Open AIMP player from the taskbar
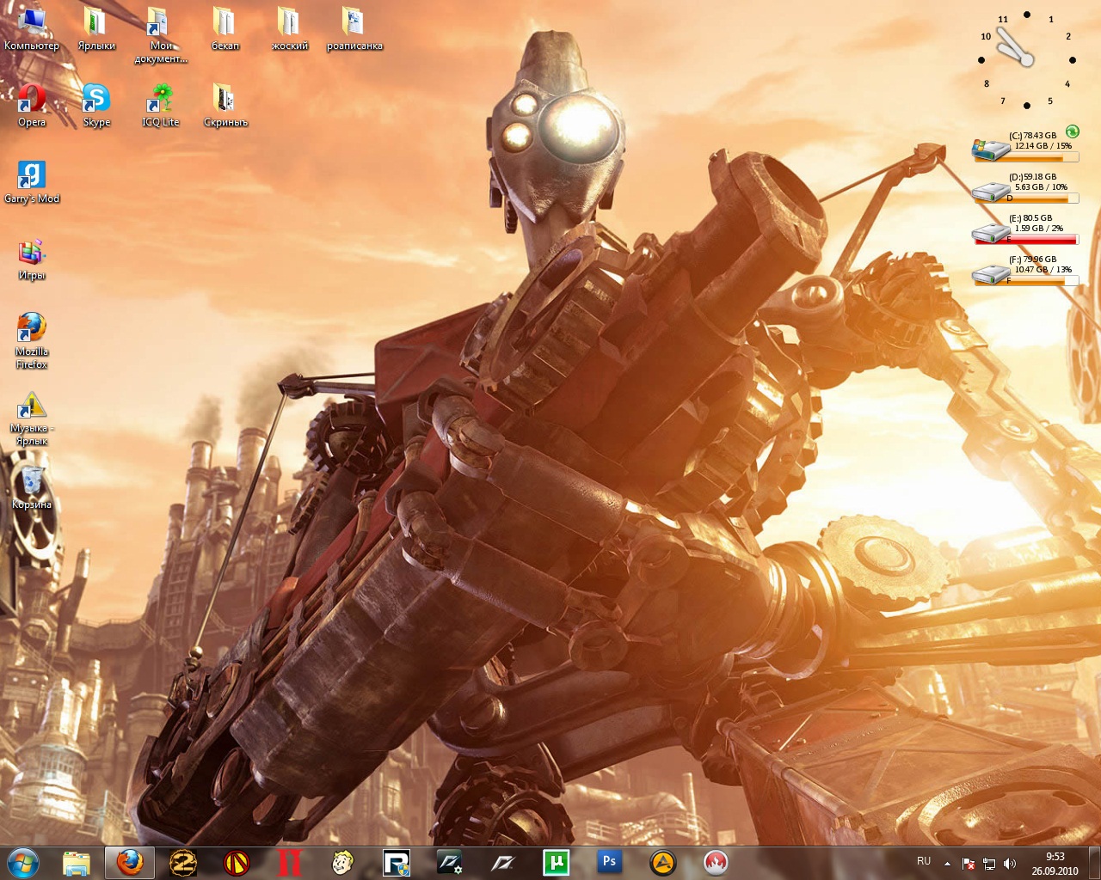The image size is (1101, 880). pos(662,863)
